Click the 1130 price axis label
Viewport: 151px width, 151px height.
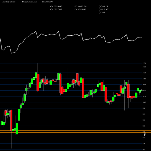(144, 73)
